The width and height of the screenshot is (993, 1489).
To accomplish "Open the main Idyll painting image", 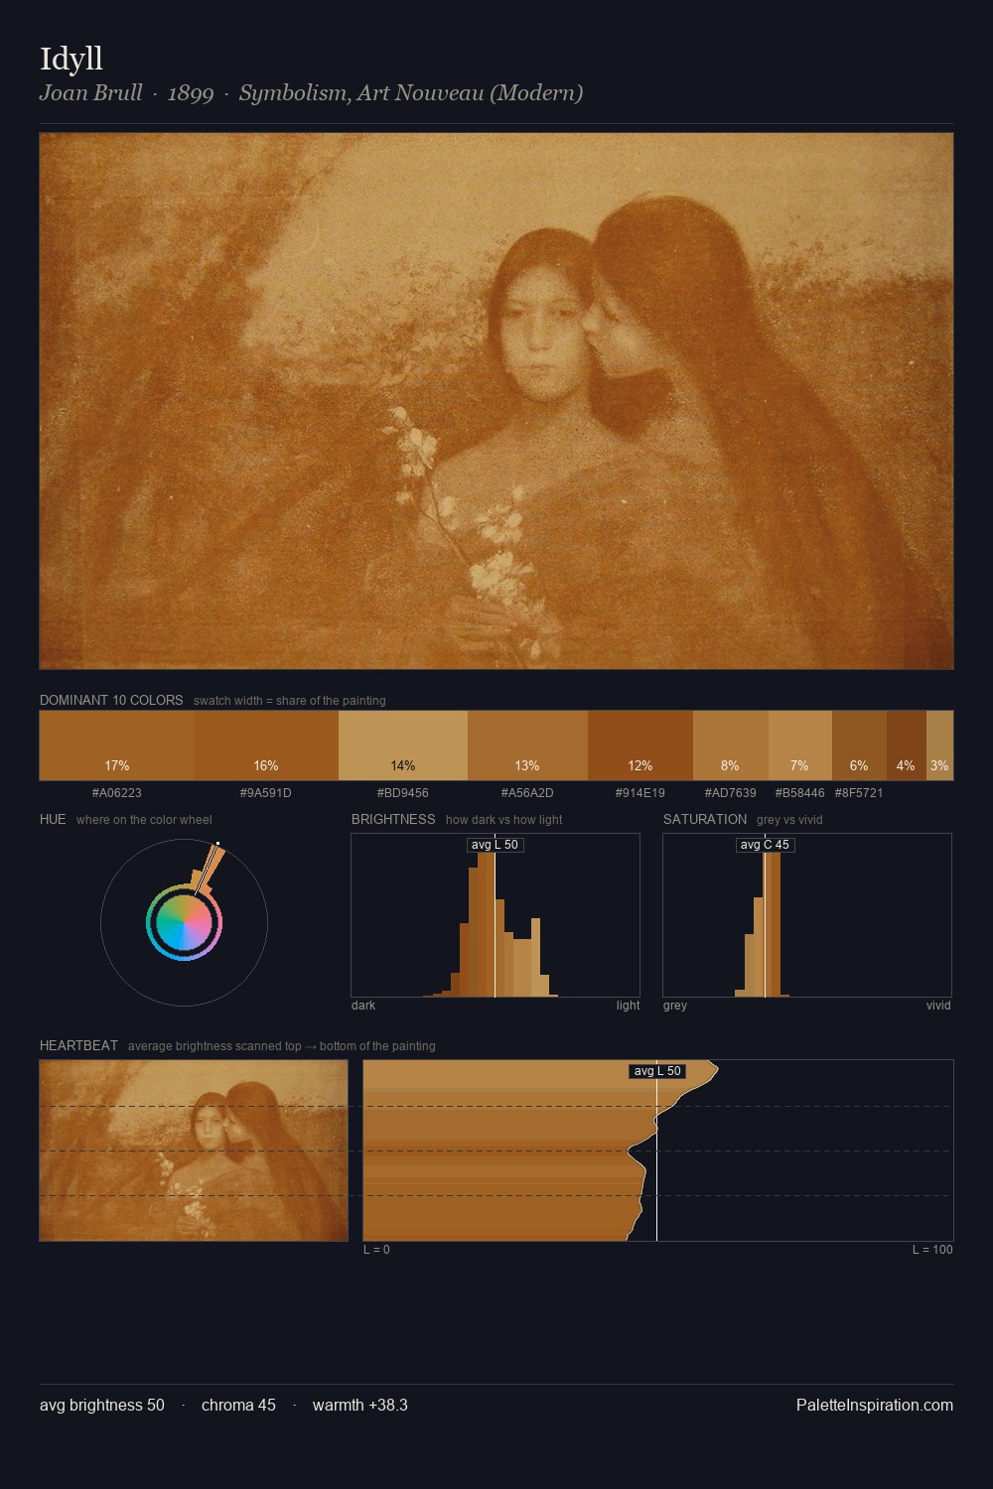I will pos(496,401).
